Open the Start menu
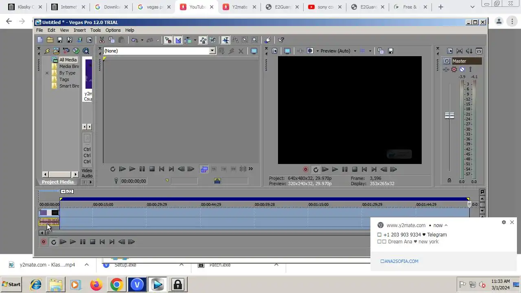 click(x=11, y=284)
